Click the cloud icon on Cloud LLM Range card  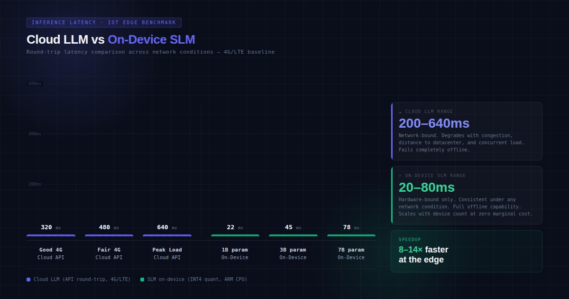click(x=401, y=111)
